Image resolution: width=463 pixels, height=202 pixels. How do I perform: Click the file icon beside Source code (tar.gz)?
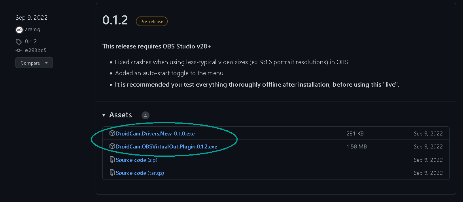pos(112,173)
